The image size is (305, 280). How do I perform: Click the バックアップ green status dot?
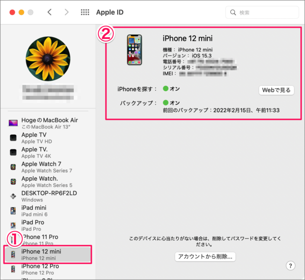(x=165, y=103)
